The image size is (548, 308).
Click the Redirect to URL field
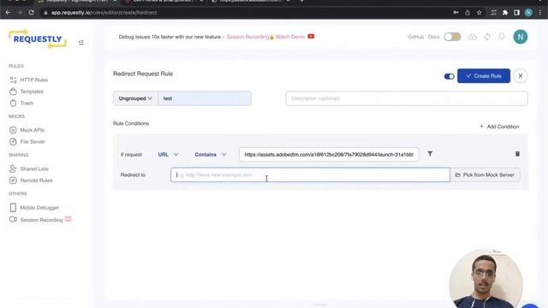click(310, 175)
